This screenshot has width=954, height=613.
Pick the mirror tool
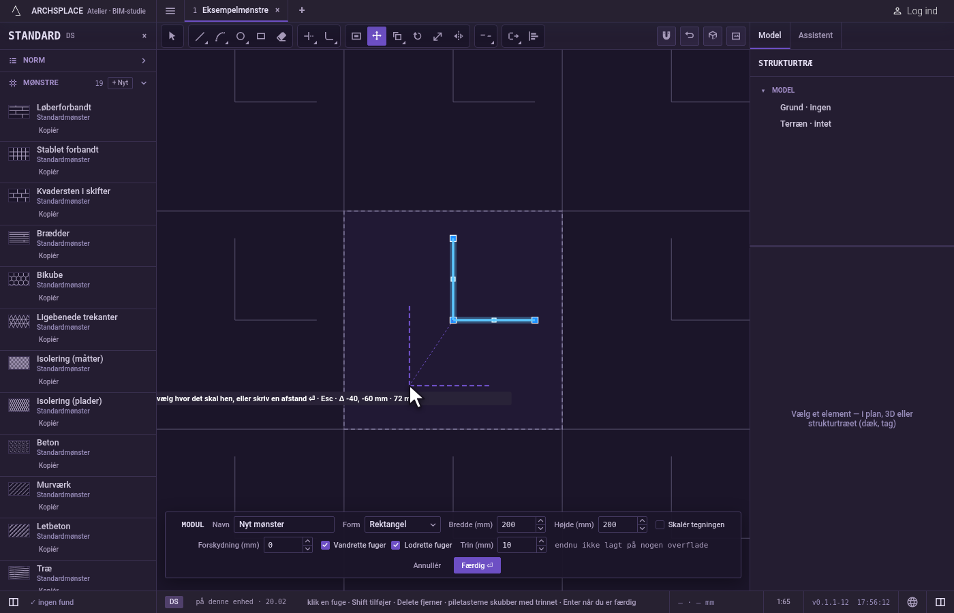pos(459,36)
